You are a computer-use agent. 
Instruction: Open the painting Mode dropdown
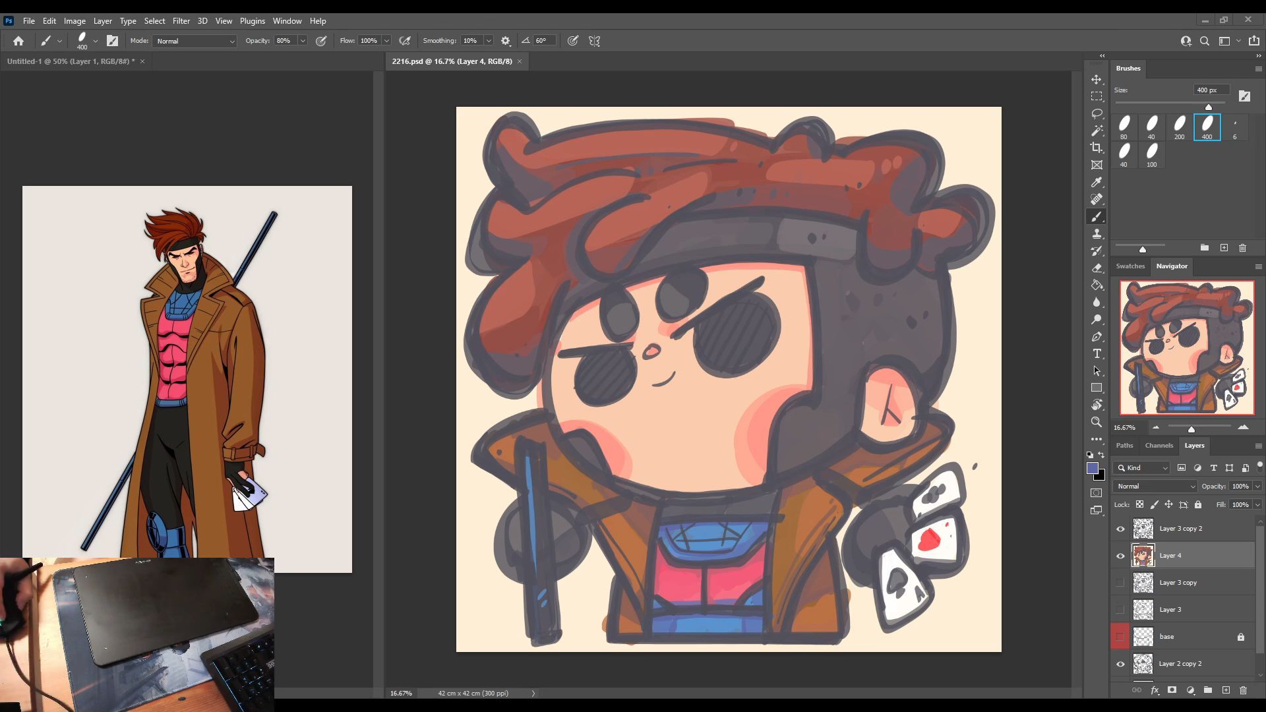pos(195,41)
